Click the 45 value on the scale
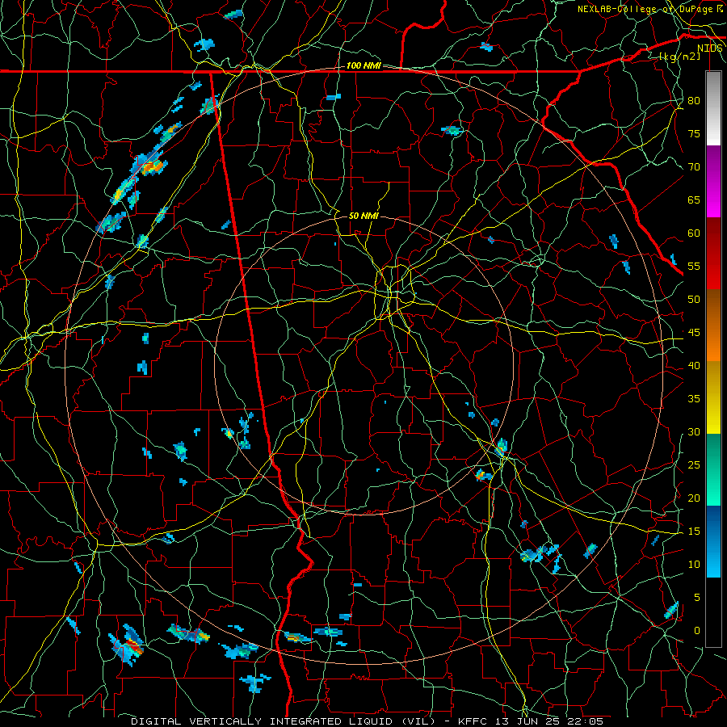727x727 pixels. tap(694, 333)
